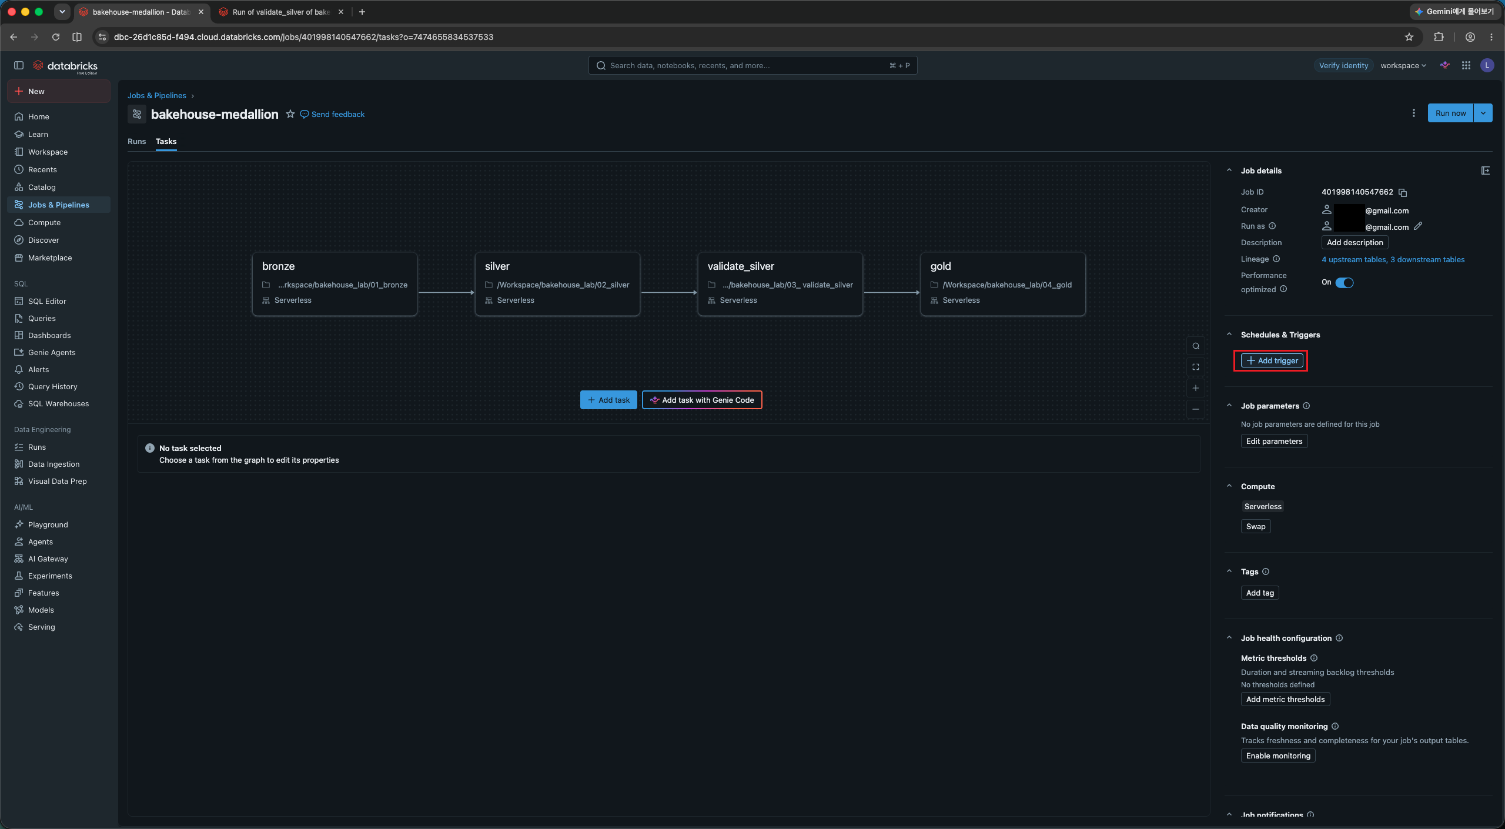Collapse the Job health configuration section
Screen dimensions: 1505x829
[x=1229, y=638]
